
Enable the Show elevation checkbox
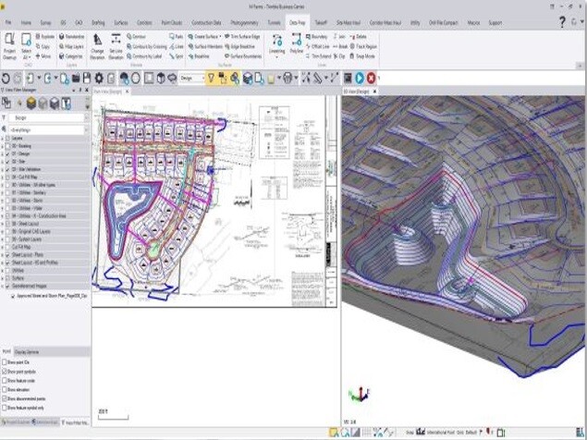5,390
